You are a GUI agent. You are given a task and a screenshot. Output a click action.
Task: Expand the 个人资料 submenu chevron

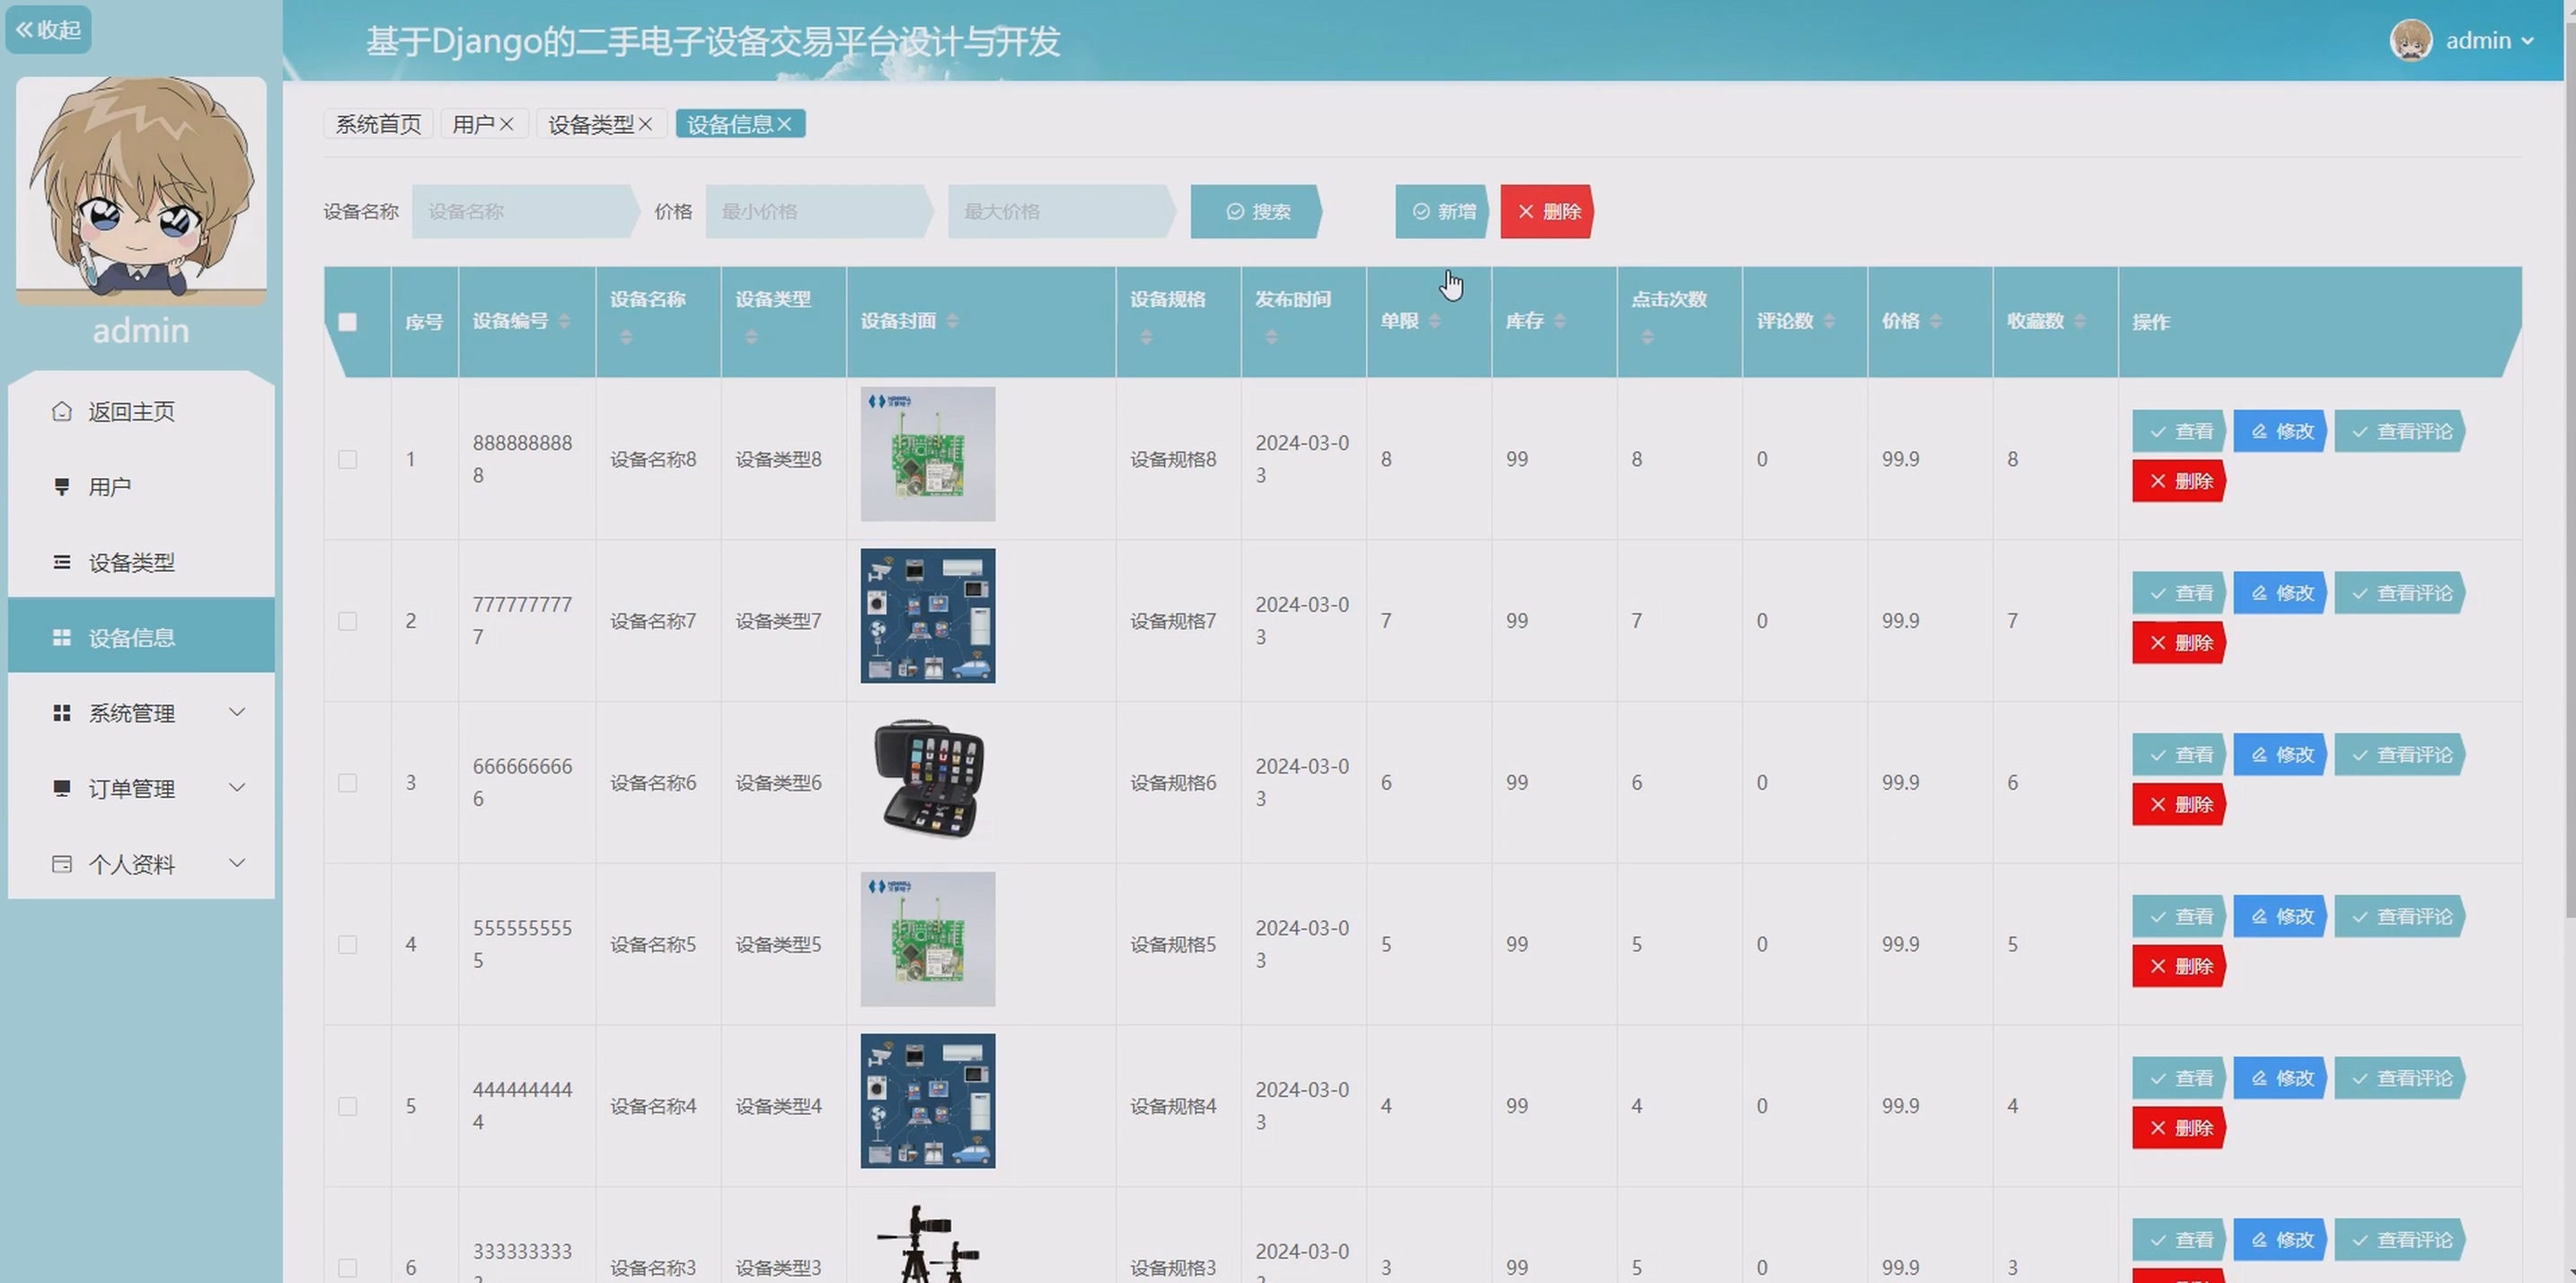point(237,863)
